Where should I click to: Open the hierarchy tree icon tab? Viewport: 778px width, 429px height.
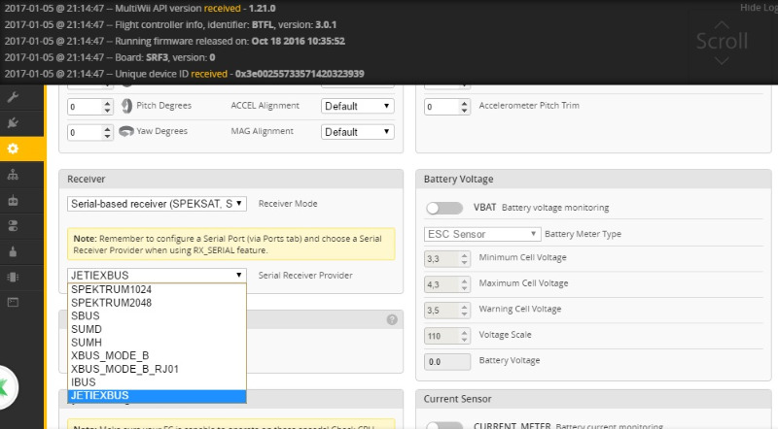click(13, 175)
